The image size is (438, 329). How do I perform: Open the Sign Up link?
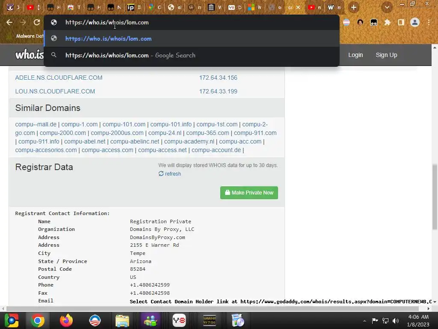[386, 55]
